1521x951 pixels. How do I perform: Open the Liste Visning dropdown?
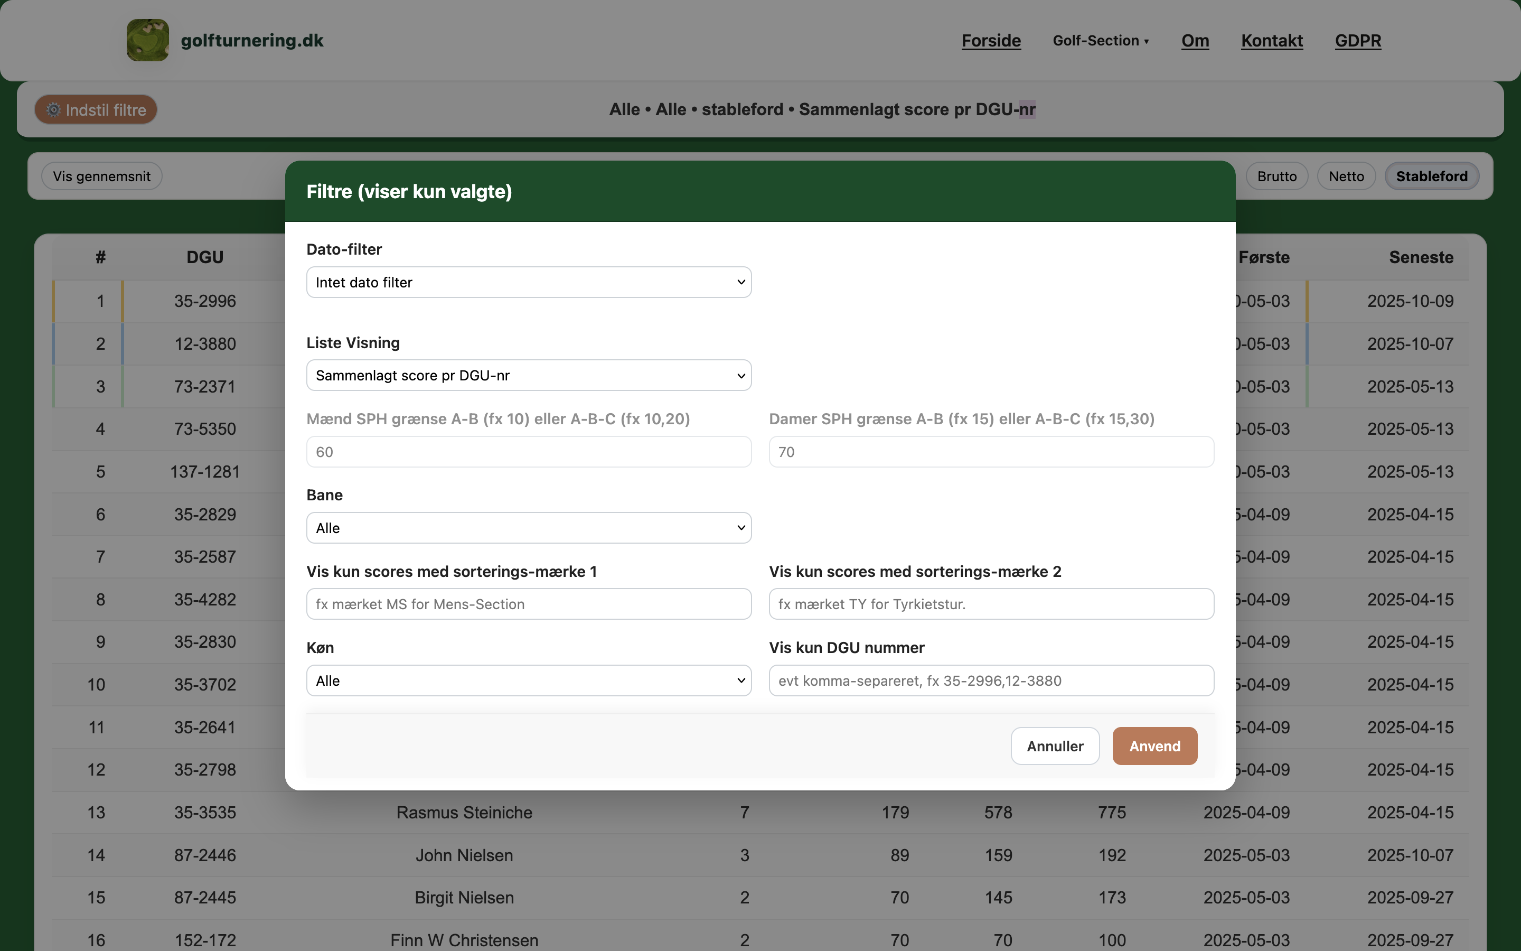529,376
